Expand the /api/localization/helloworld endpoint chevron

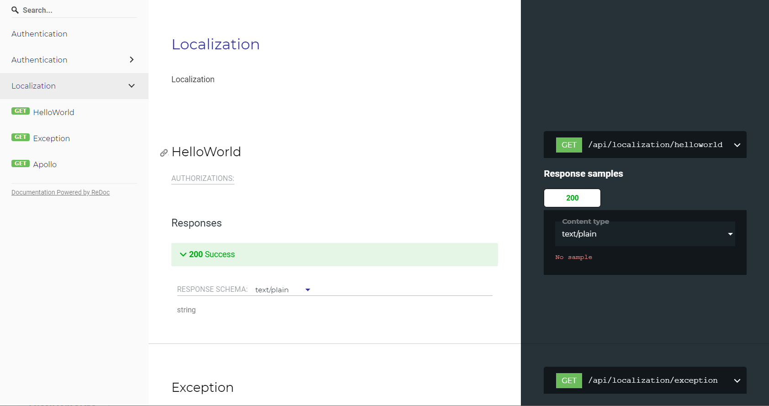point(737,145)
